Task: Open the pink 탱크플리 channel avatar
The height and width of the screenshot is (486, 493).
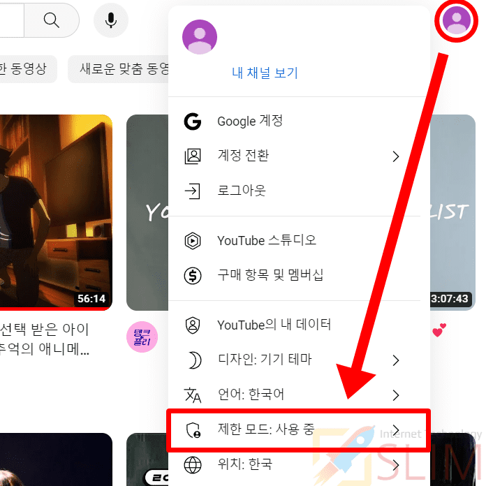Action: (142, 337)
